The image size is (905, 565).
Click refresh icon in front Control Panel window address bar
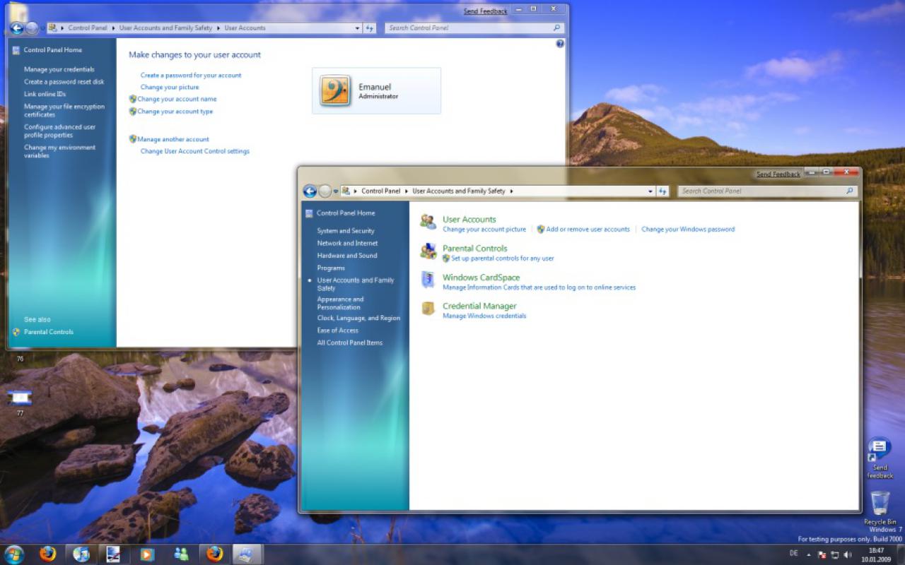(662, 191)
